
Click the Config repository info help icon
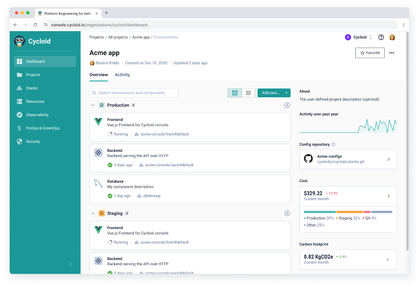tap(333, 145)
